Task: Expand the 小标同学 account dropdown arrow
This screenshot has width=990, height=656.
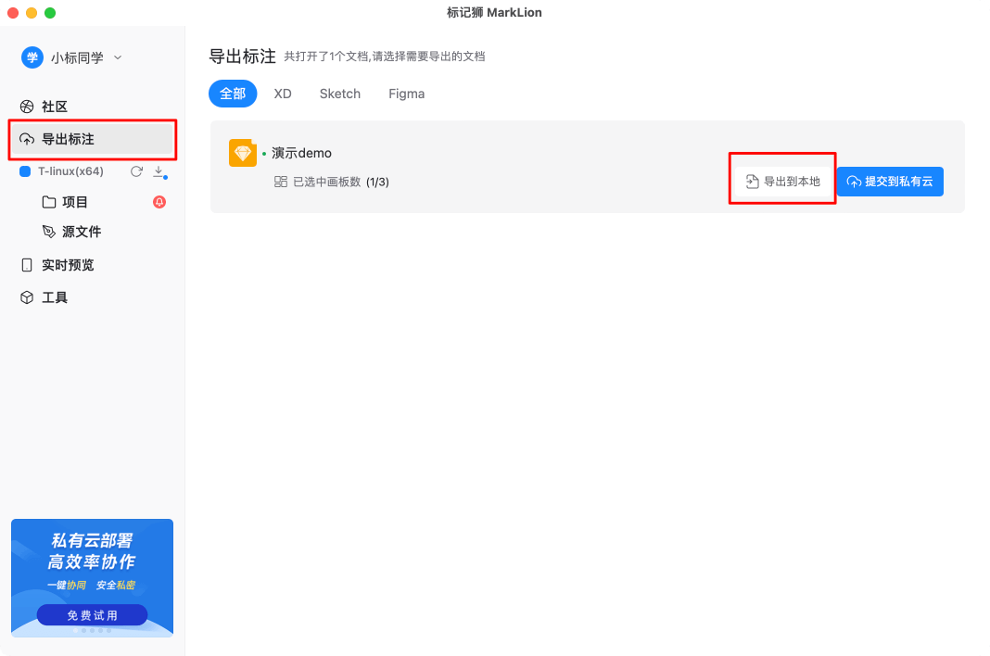Action: click(118, 57)
